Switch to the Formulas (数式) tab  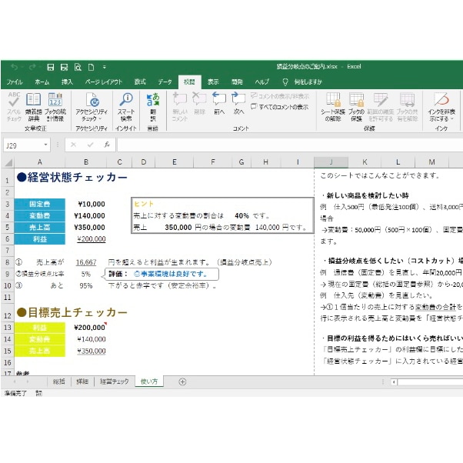[x=140, y=82]
